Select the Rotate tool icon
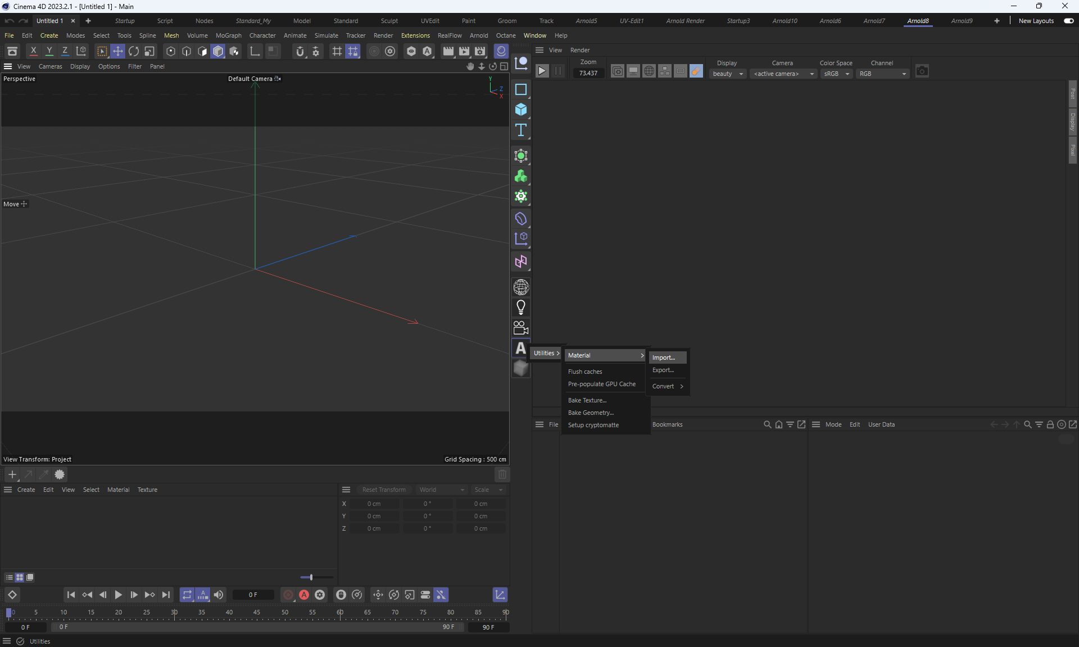 tap(134, 51)
